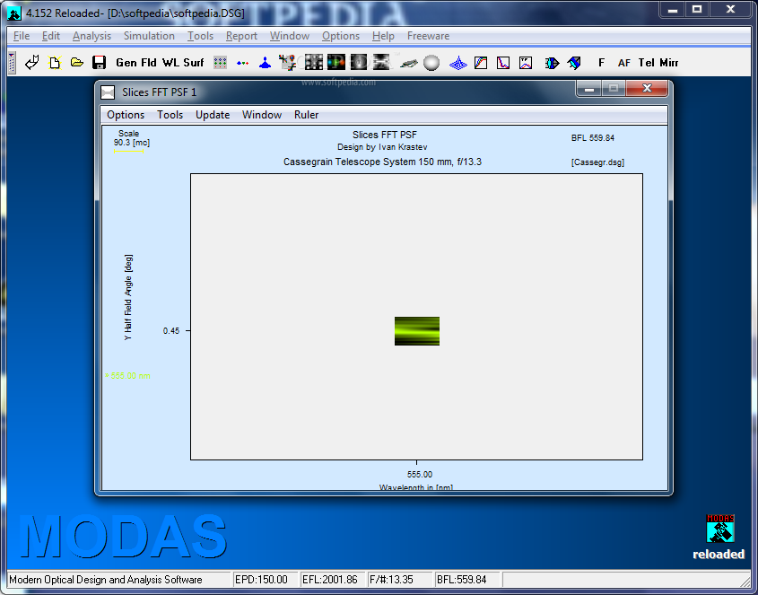
Task: Open a design file folder icon
Action: (77, 63)
